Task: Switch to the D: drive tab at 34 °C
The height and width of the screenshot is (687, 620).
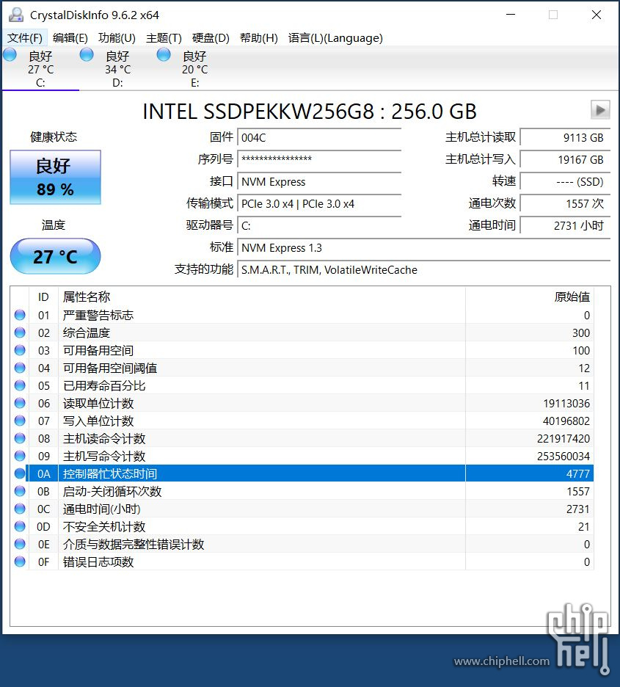Action: tap(118, 69)
